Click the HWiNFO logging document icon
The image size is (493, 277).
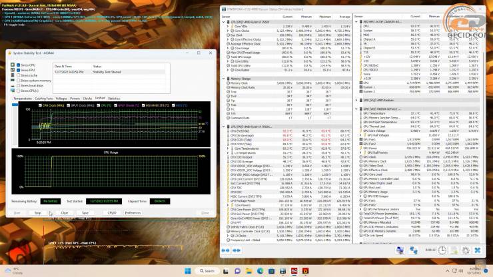click(x=454, y=250)
